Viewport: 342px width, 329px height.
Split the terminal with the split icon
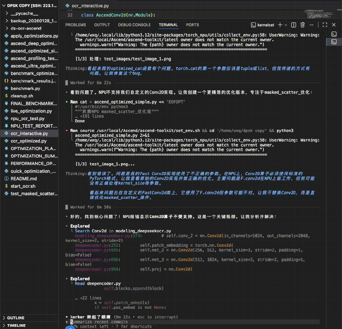(x=294, y=25)
